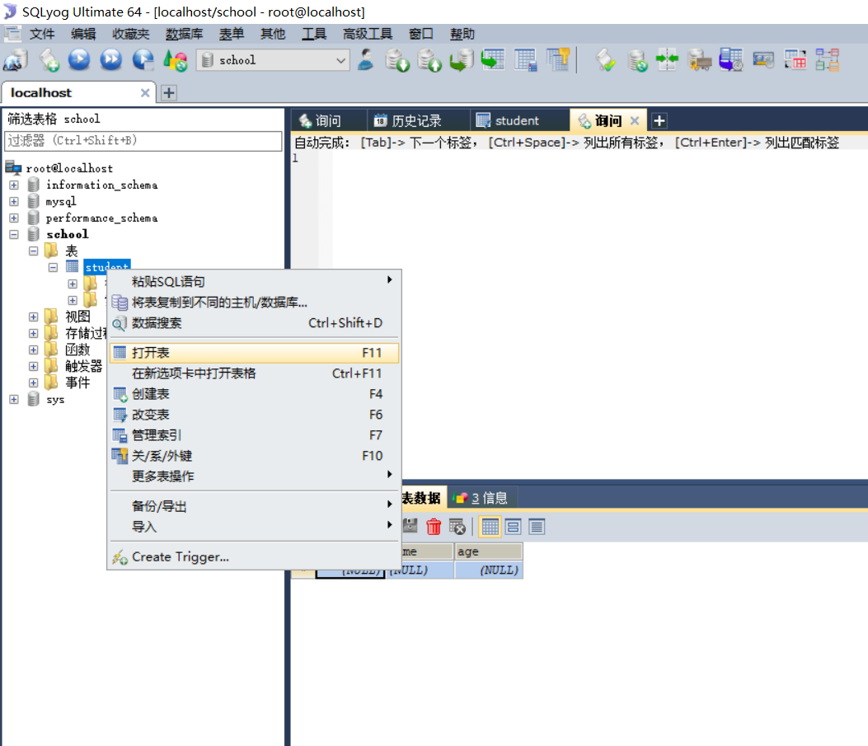The height and width of the screenshot is (746, 868).
Task: Click the new connection toolbar icon
Action: pyautogui.click(x=16, y=60)
